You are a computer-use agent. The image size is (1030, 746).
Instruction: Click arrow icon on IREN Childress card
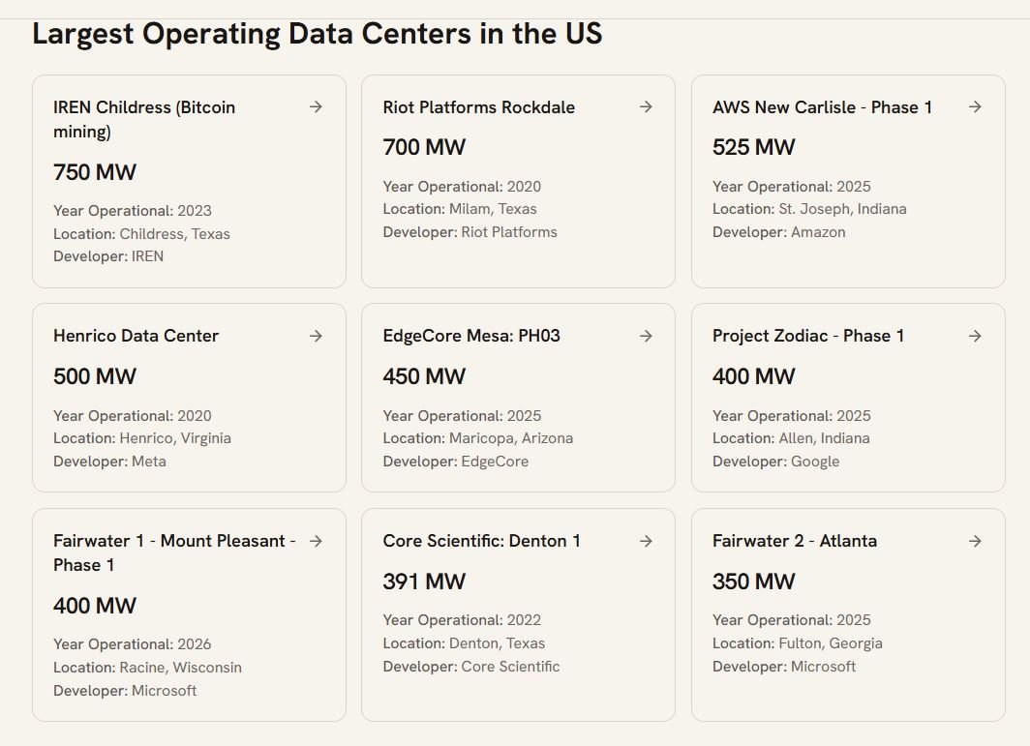click(316, 106)
